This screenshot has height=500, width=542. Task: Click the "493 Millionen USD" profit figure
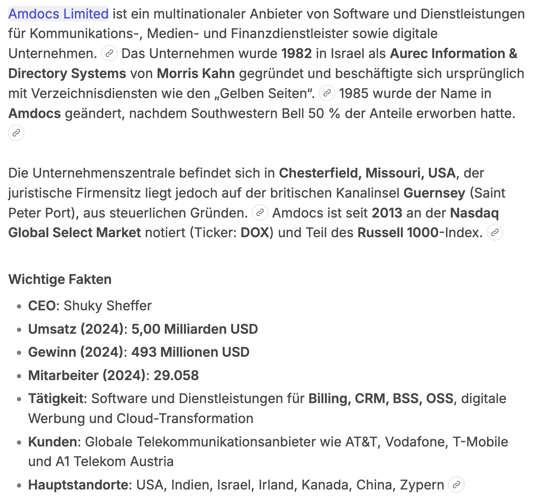pyautogui.click(x=190, y=352)
